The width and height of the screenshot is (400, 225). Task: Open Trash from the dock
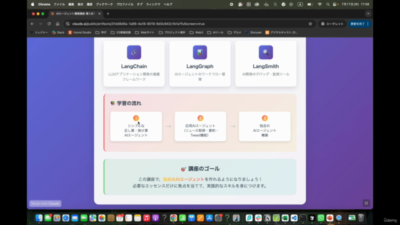coord(361,218)
